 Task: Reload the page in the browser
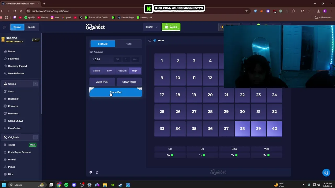point(15,11)
